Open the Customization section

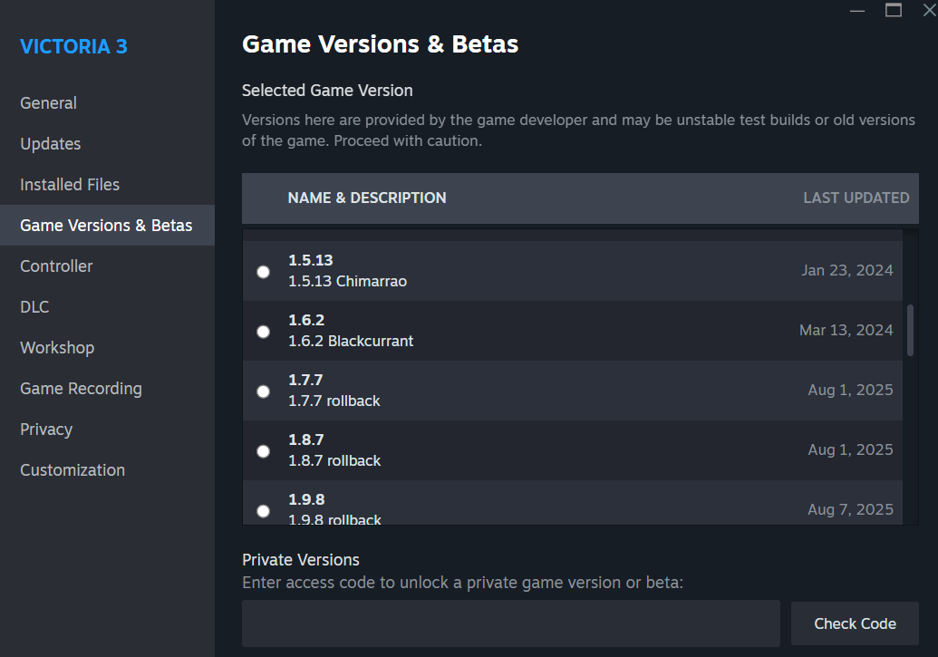pyautogui.click(x=107, y=469)
